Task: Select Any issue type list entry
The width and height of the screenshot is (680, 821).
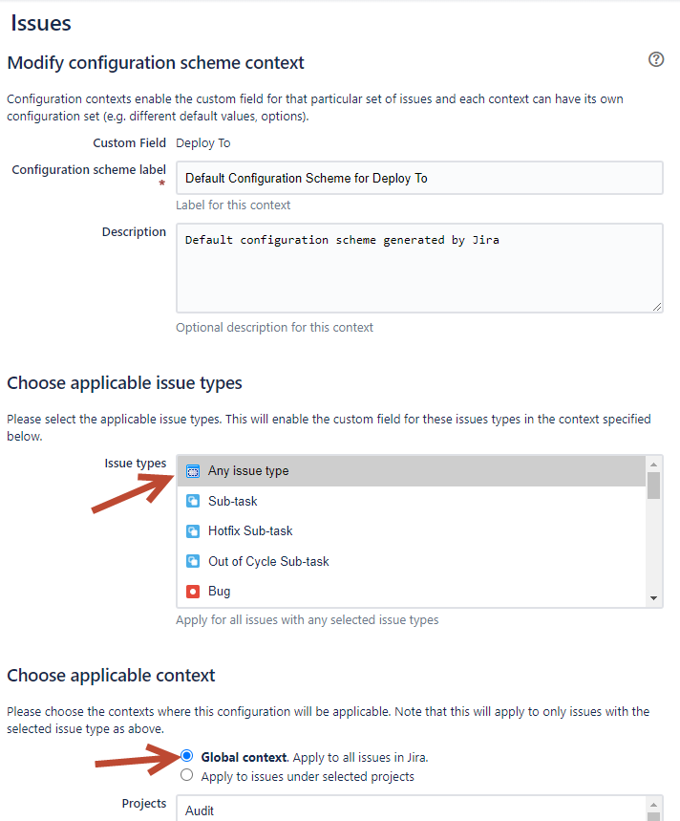Action: [x=411, y=471]
